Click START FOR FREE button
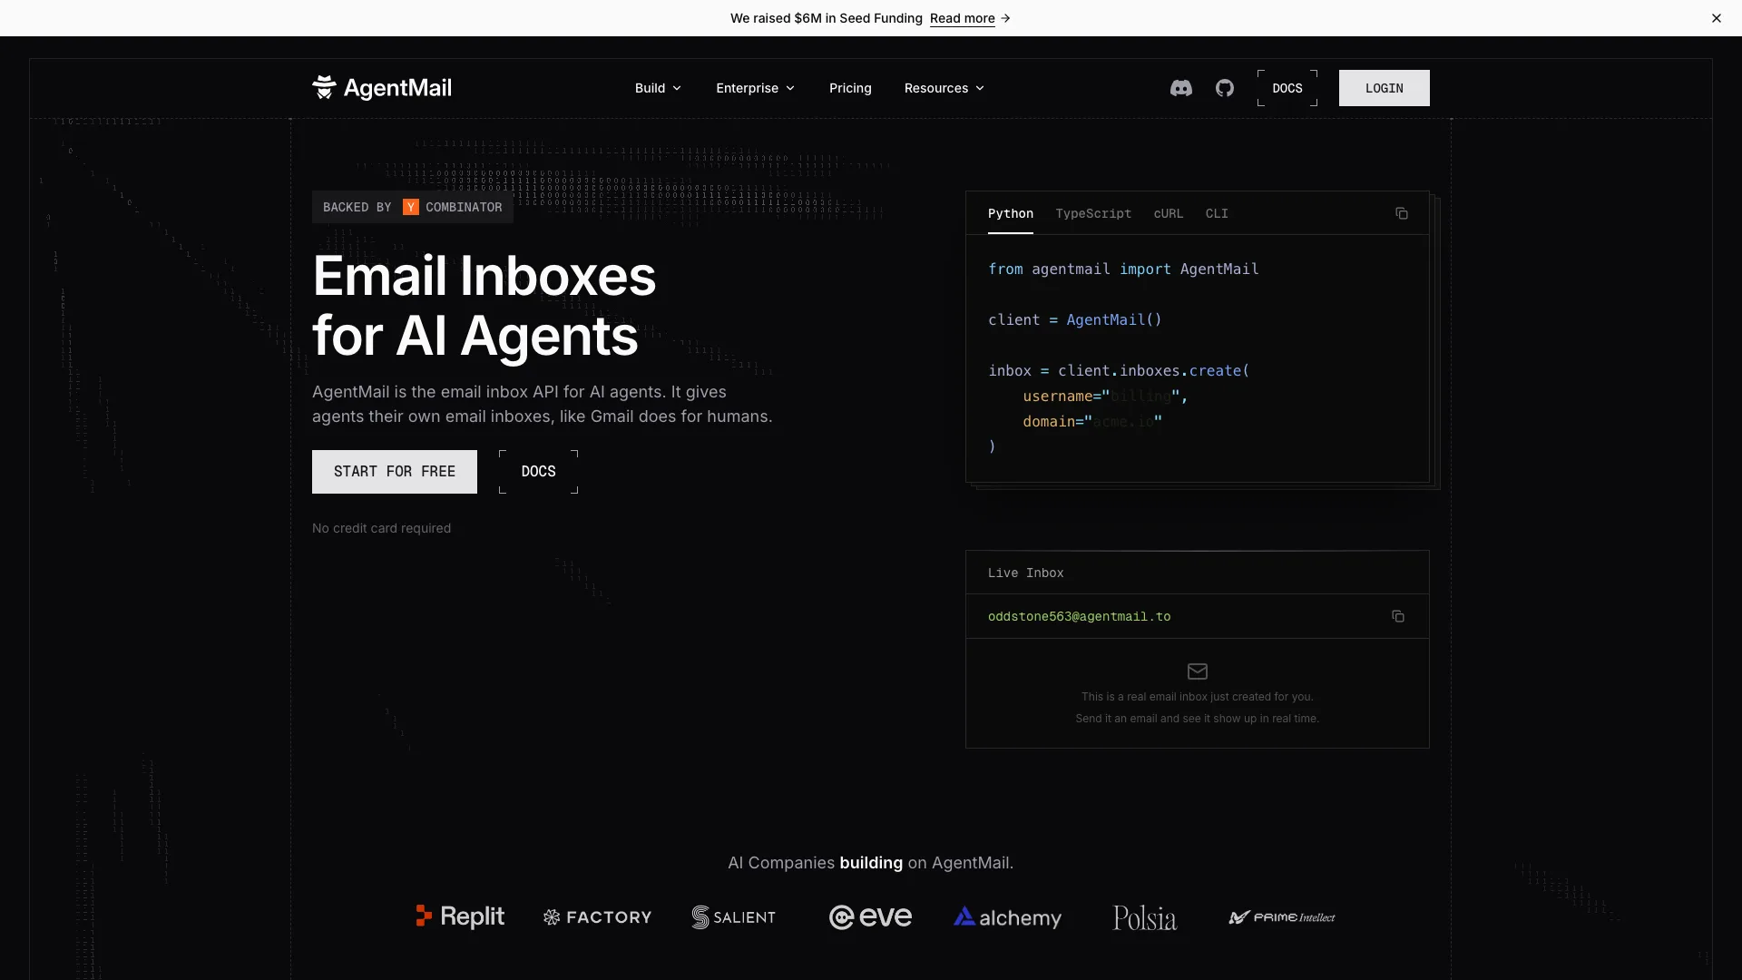The image size is (1742, 980). tap(395, 472)
